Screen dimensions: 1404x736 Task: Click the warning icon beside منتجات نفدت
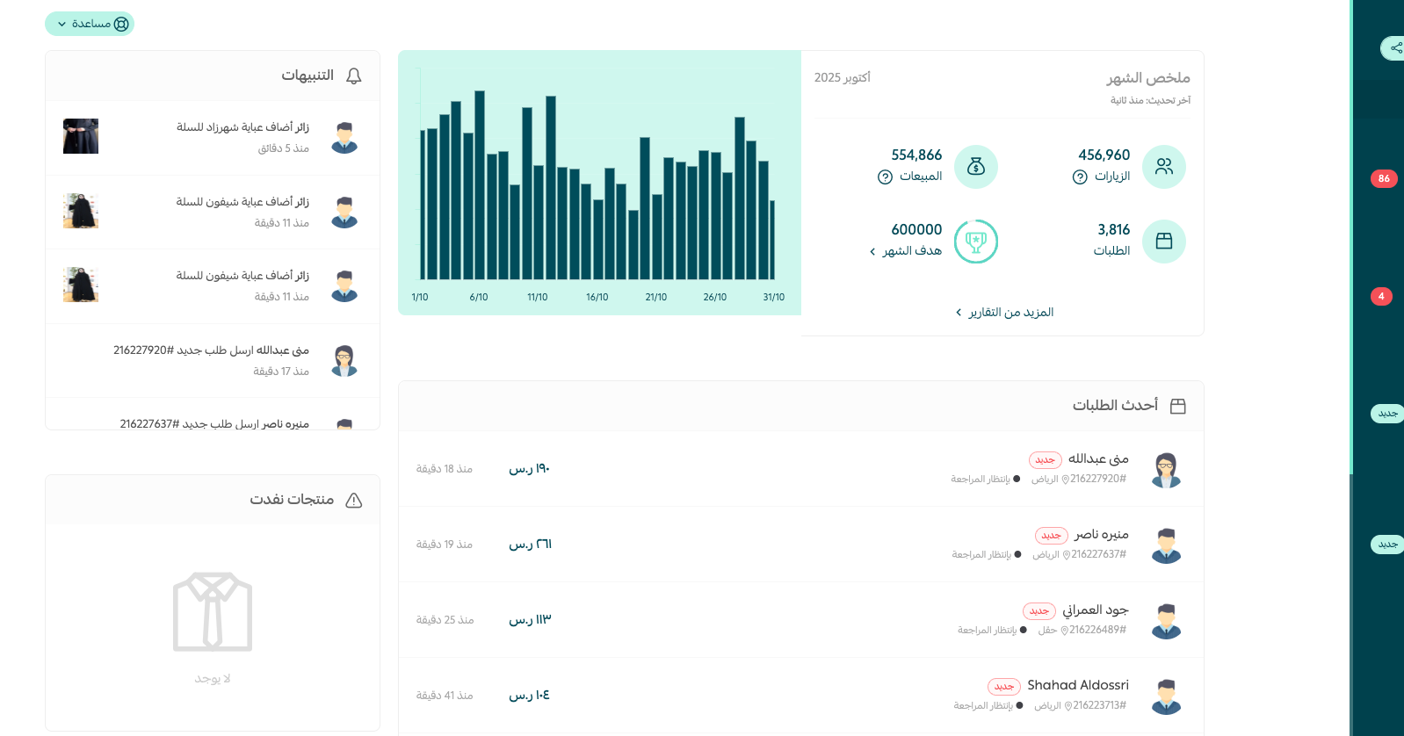point(353,501)
